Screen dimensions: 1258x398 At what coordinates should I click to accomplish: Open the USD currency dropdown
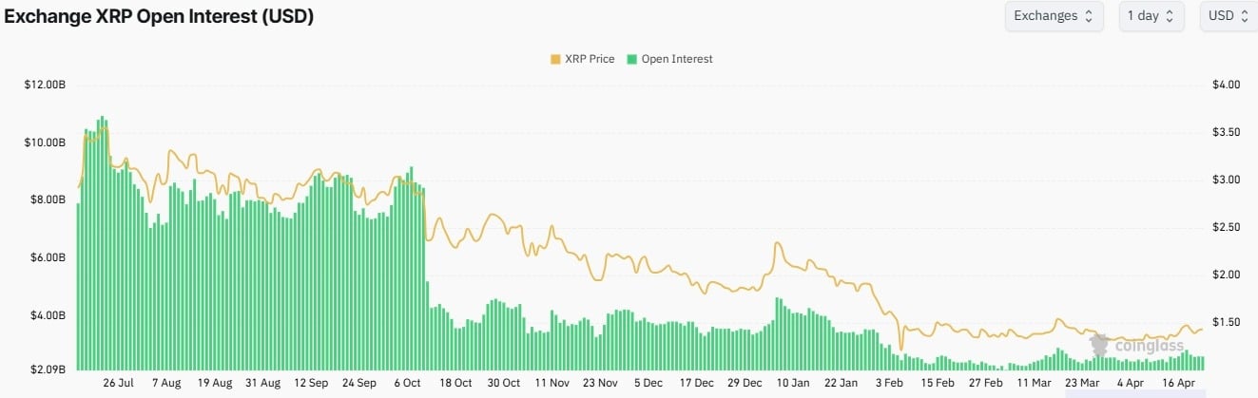[x=1228, y=16]
